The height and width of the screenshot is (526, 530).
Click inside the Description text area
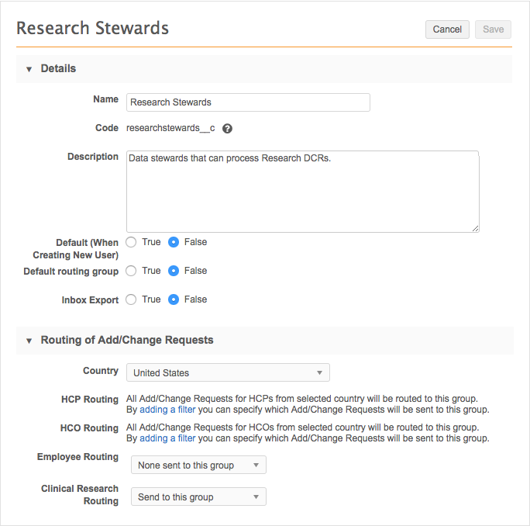302,191
